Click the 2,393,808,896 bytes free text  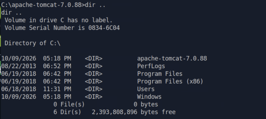tap(134, 112)
